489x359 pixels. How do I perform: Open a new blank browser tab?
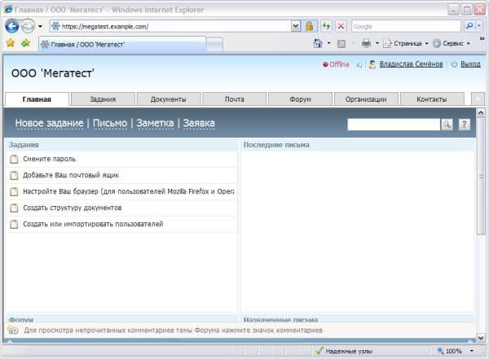tap(214, 45)
